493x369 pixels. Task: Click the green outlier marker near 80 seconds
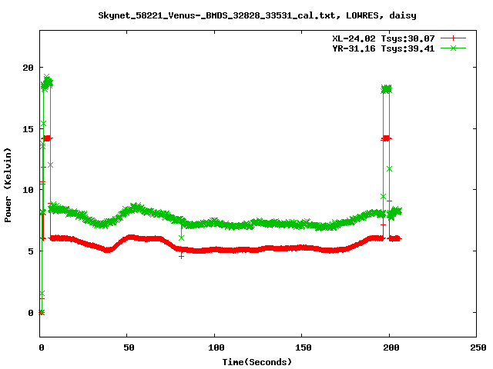(182, 238)
